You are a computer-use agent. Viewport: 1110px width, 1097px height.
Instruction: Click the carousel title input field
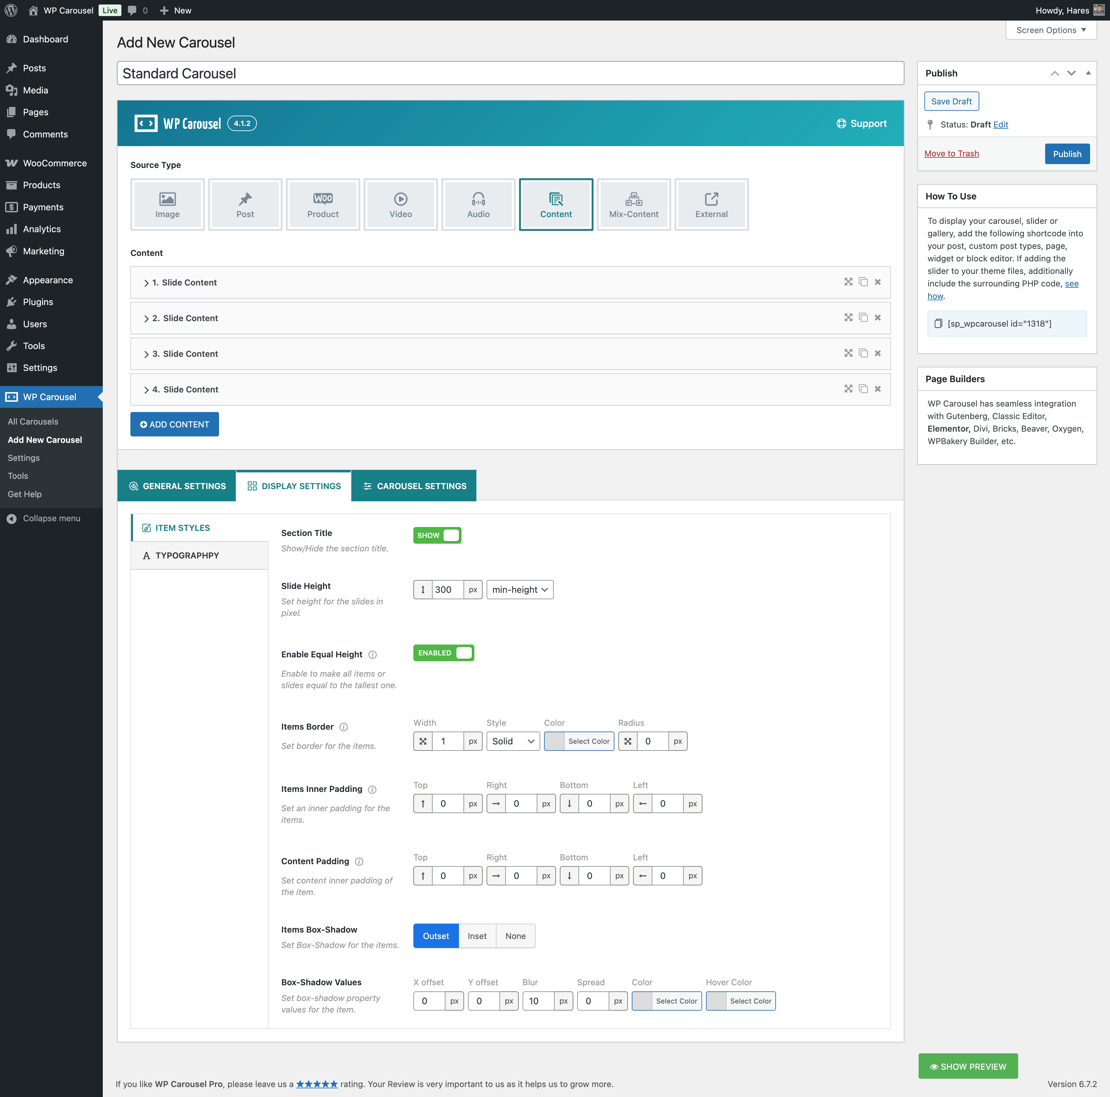tap(510, 74)
